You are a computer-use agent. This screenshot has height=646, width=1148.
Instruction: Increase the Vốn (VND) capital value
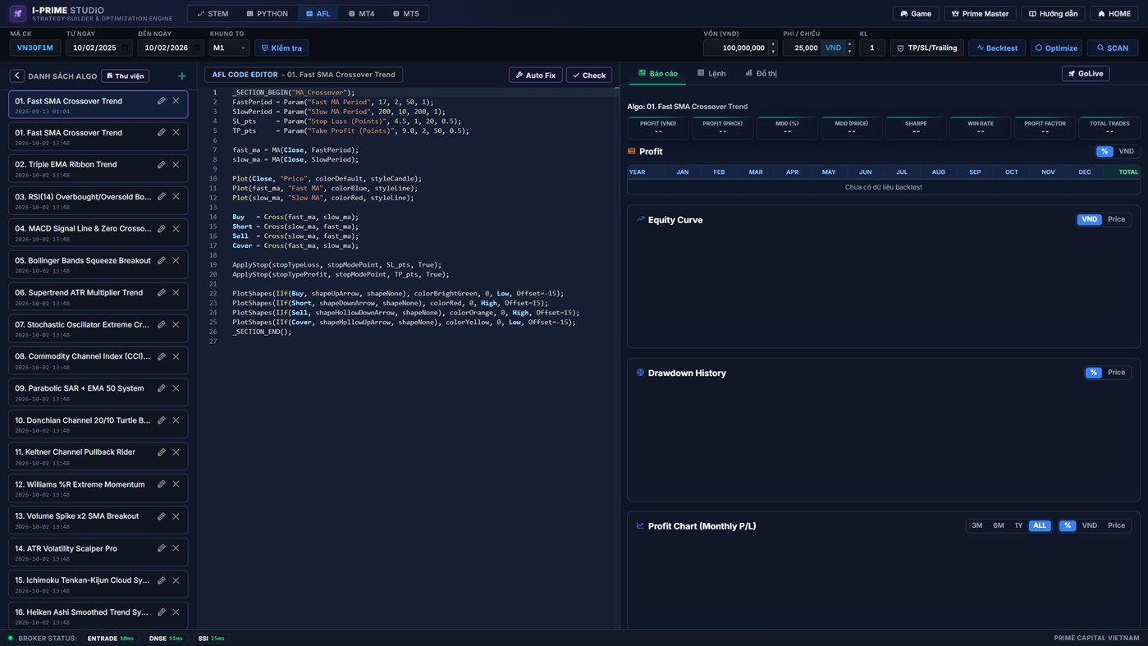click(772, 44)
